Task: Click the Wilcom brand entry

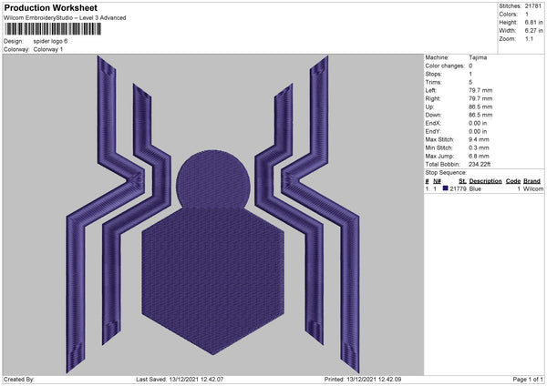Action: (532, 188)
